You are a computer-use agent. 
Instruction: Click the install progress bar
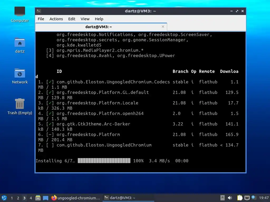104,161
